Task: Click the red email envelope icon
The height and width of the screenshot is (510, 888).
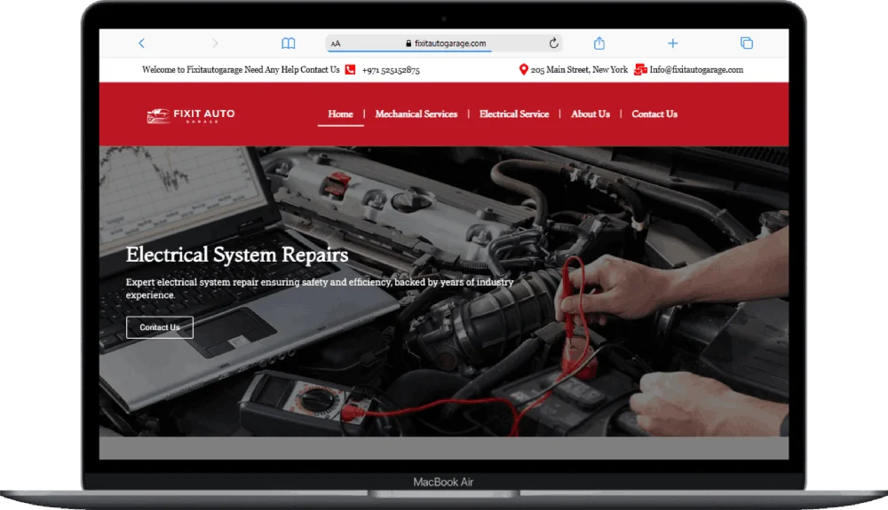Action: coord(640,70)
